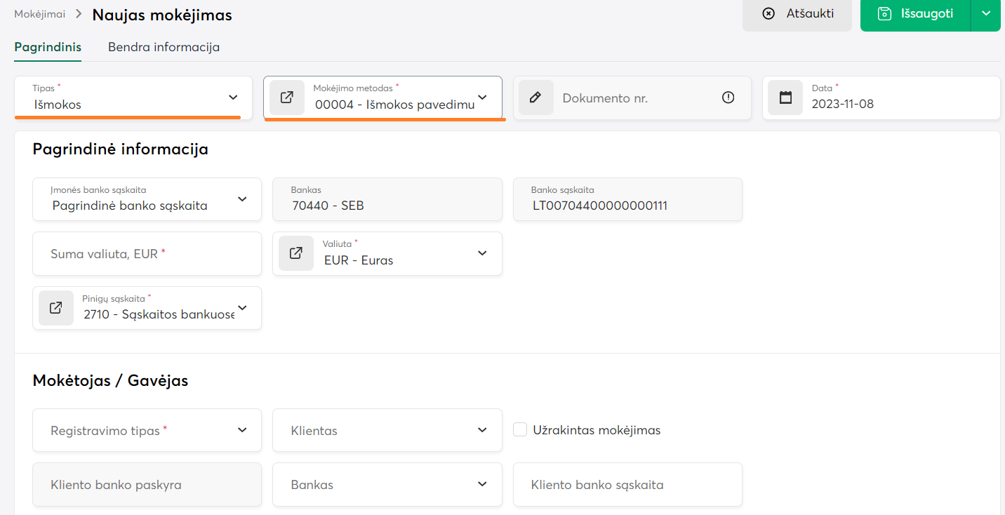
Task: Click the info icon in Dokumento nr. field
Action: pyautogui.click(x=728, y=98)
